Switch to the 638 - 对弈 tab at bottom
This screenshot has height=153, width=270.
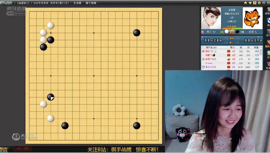(22, 149)
